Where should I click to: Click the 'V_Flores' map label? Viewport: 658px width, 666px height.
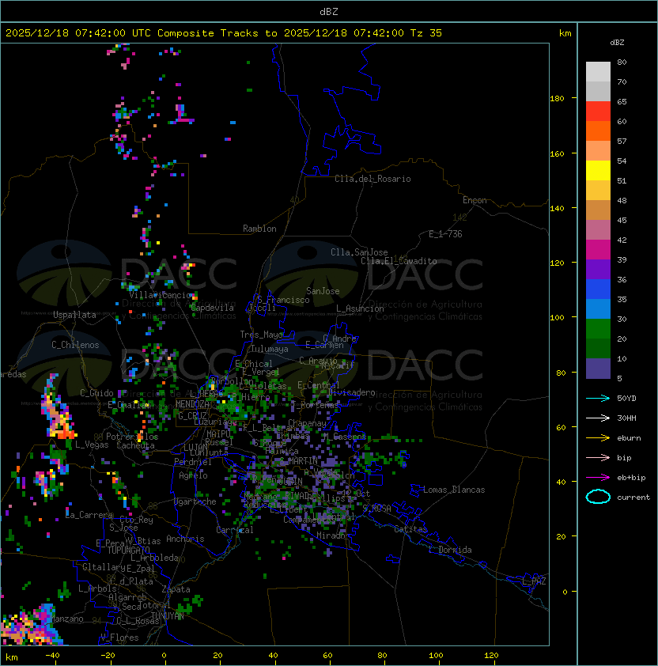coord(119,638)
